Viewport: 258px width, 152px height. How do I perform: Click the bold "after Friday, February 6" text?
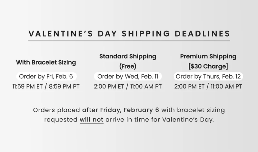pyautogui.click(x=121, y=110)
